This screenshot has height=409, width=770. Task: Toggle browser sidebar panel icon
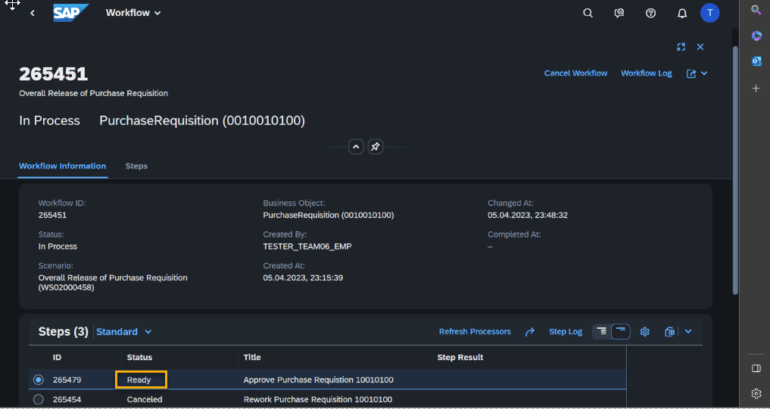coord(756,368)
